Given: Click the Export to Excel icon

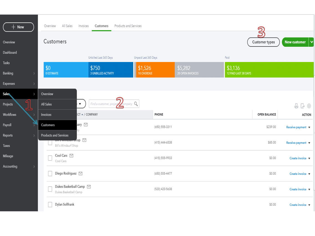Looking at the screenshot, I should (x=302, y=106).
